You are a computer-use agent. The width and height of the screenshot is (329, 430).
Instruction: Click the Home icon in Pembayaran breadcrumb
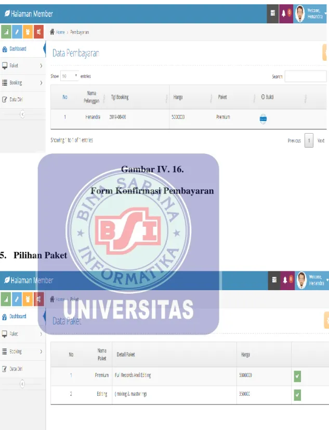click(x=52, y=32)
